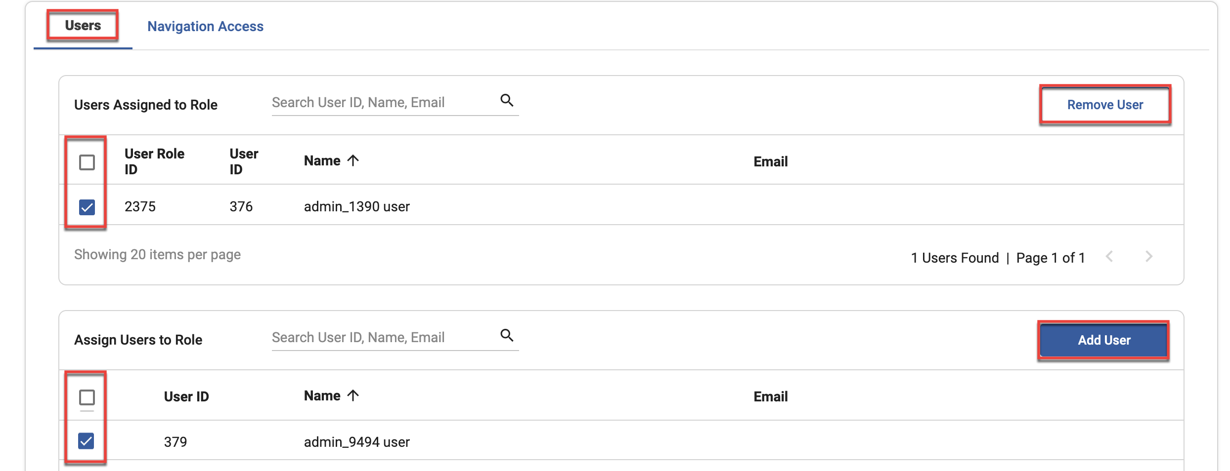Go to previous page with left chevron
This screenshot has width=1230, height=471.
pyautogui.click(x=1109, y=257)
